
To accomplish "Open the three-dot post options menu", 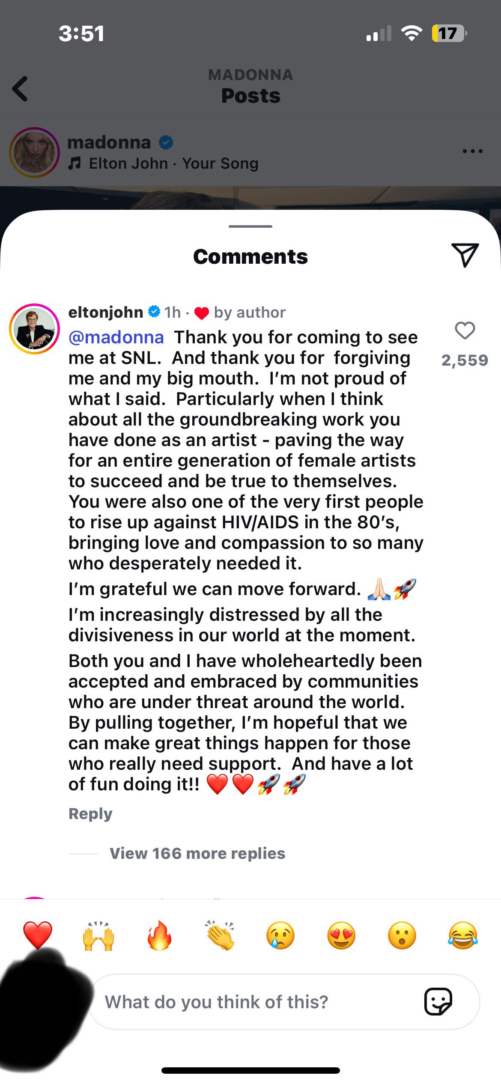I will click(x=472, y=151).
